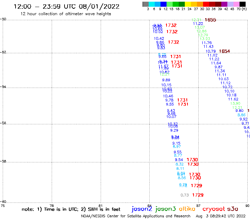The height and width of the screenshot is (219, 250).
Task: Click wave height value '10.15'
Action: click(166, 85)
